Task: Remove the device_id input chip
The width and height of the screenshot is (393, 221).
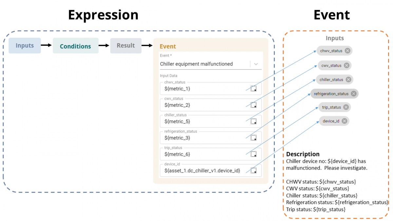Action: pos(344,121)
